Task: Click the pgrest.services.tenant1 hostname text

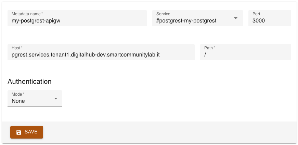Action: 86,55
